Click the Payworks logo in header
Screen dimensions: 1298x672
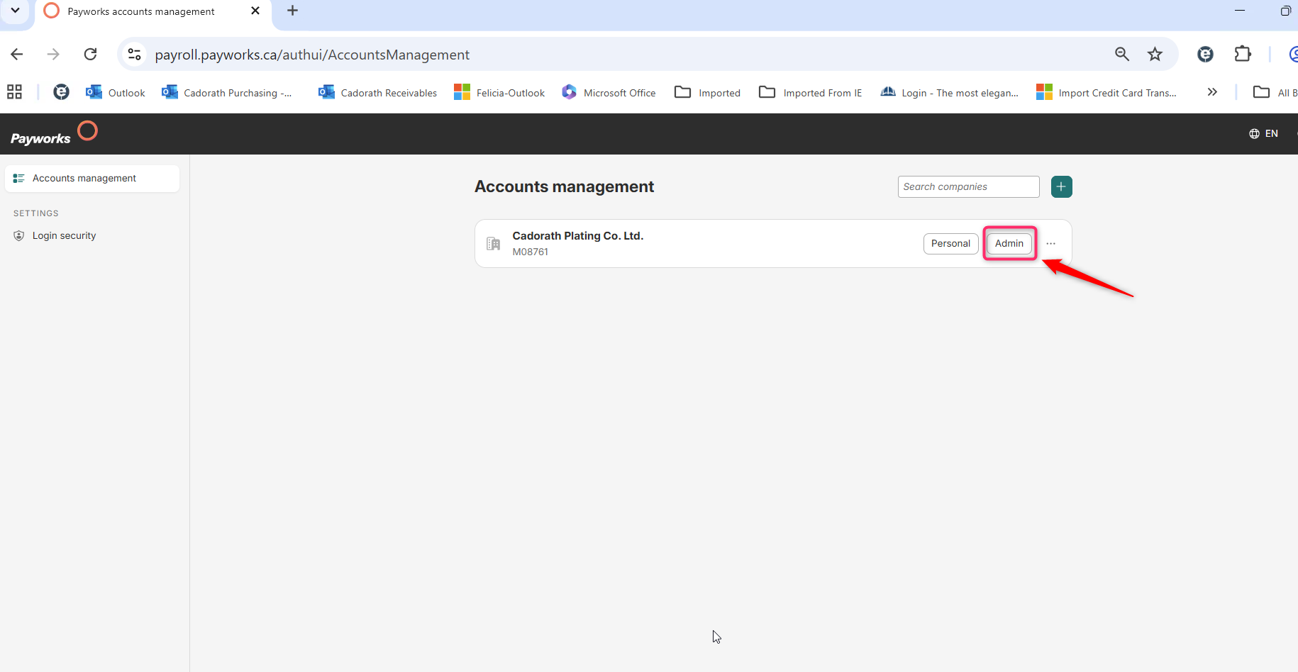(x=54, y=134)
